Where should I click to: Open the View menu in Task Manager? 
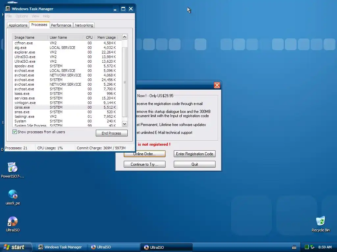(x=35, y=16)
